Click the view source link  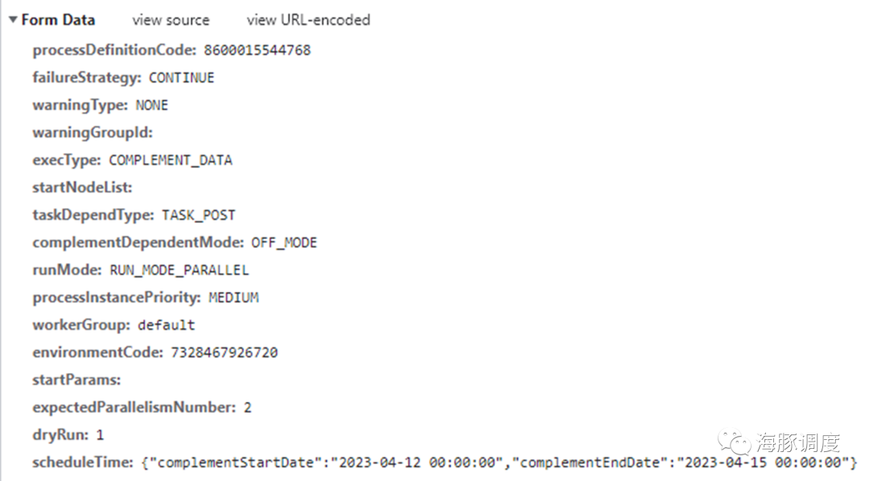click(x=171, y=20)
